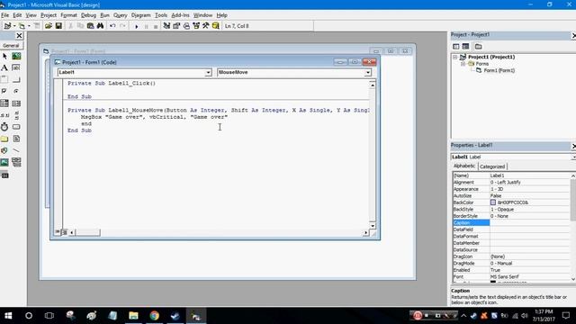Click the Open Project toolbar icon
Viewport: 576px width, 324px height.
pos(48,26)
